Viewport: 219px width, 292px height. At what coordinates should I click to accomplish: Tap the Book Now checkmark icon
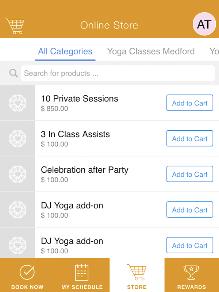tap(27, 272)
